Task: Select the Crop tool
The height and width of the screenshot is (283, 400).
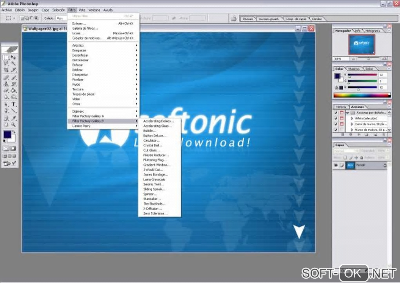Action: point(6,70)
